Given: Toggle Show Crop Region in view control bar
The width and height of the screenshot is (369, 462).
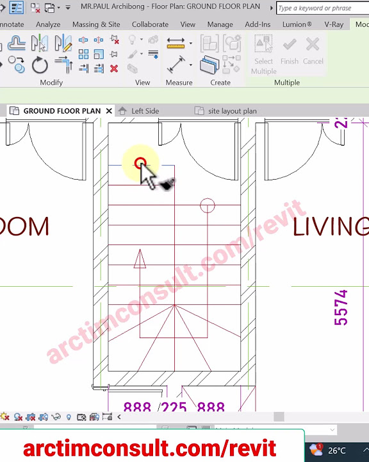Looking at the screenshot, I should tap(44, 417).
